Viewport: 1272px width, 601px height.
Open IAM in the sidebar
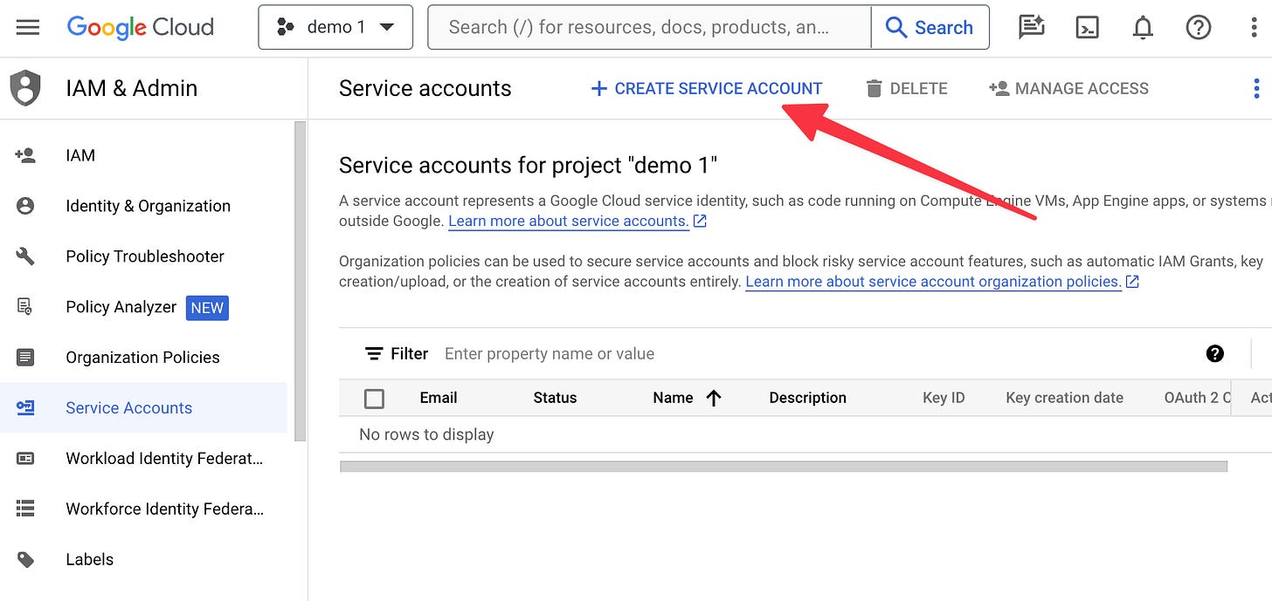pos(143,155)
